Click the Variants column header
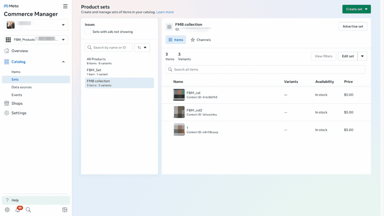 click(291, 82)
